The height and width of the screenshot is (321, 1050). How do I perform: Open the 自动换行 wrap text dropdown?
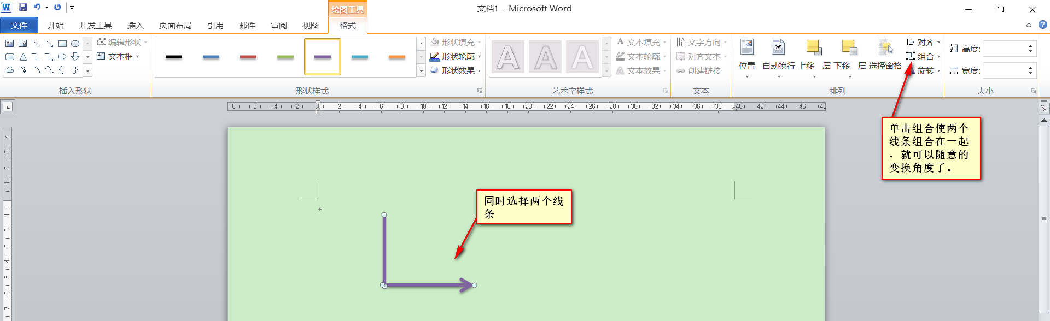(x=779, y=58)
